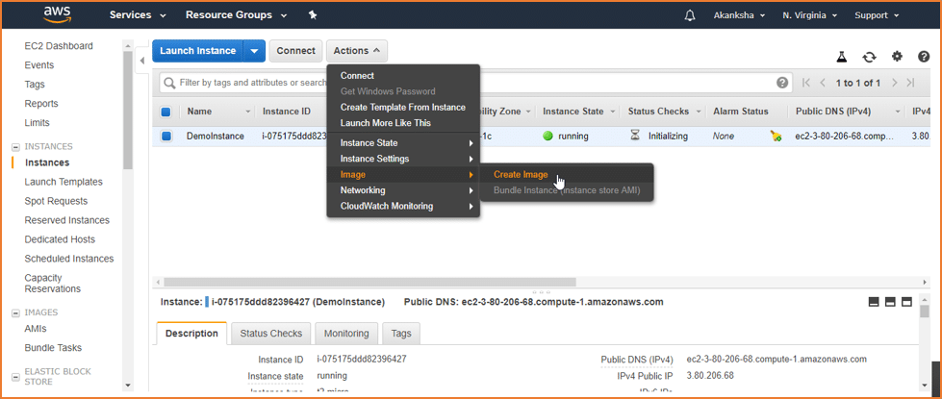Screen dimensions: 942x399
Task: Click the Connect toolbar button
Action: point(295,51)
